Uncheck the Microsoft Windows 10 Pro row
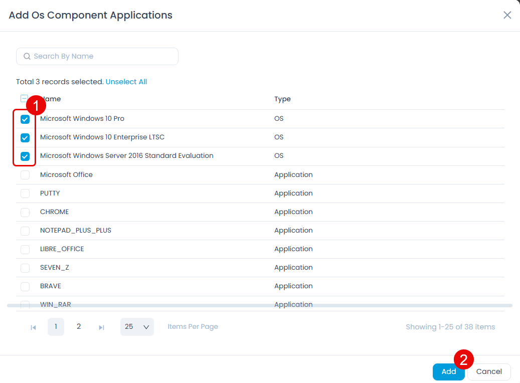The height and width of the screenshot is (383, 520). tap(25, 119)
